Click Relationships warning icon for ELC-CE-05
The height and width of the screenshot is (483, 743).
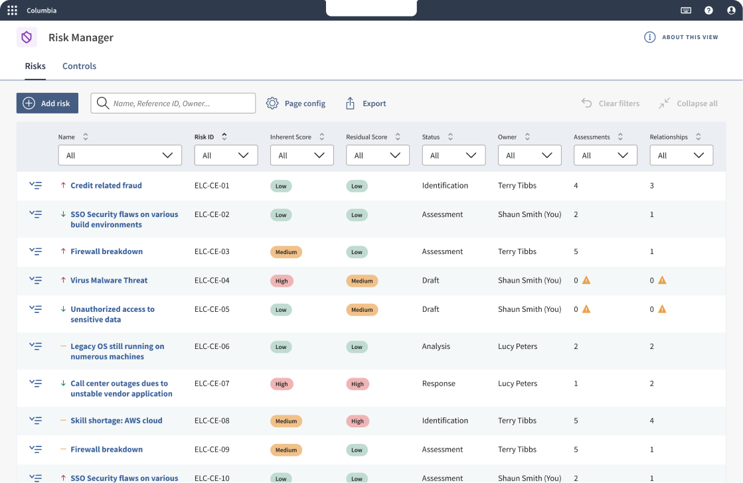click(663, 309)
